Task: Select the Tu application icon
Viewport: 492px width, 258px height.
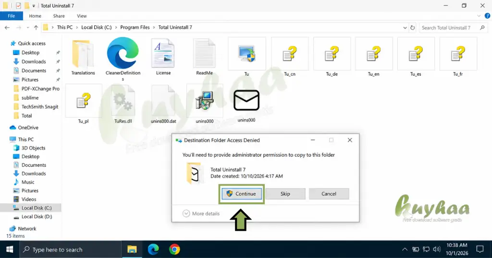Action: point(247,54)
